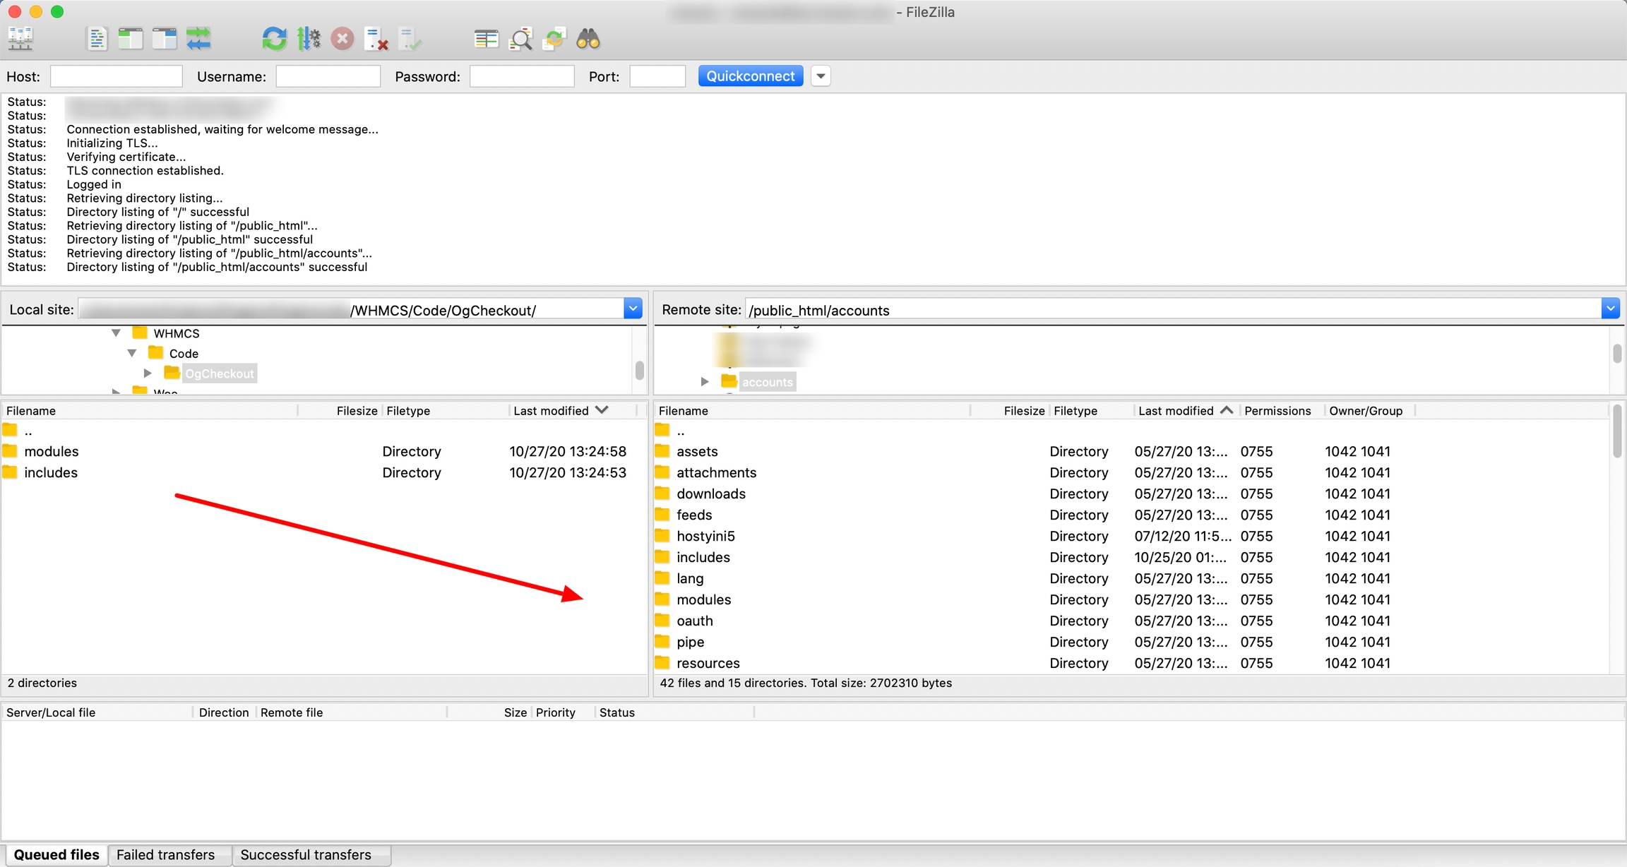Click the red cancel operation icon
The width and height of the screenshot is (1627, 867).
(342, 39)
